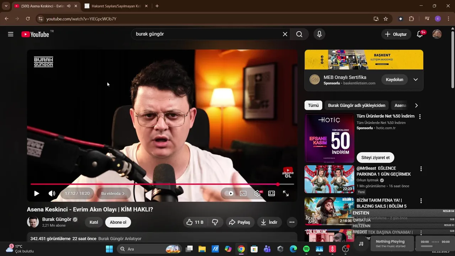Enter fullscreen mode
The height and width of the screenshot is (256, 455).
click(x=286, y=193)
